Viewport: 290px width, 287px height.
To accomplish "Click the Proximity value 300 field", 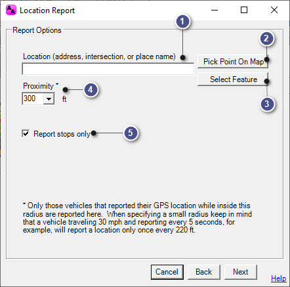I will pyautogui.click(x=33, y=99).
